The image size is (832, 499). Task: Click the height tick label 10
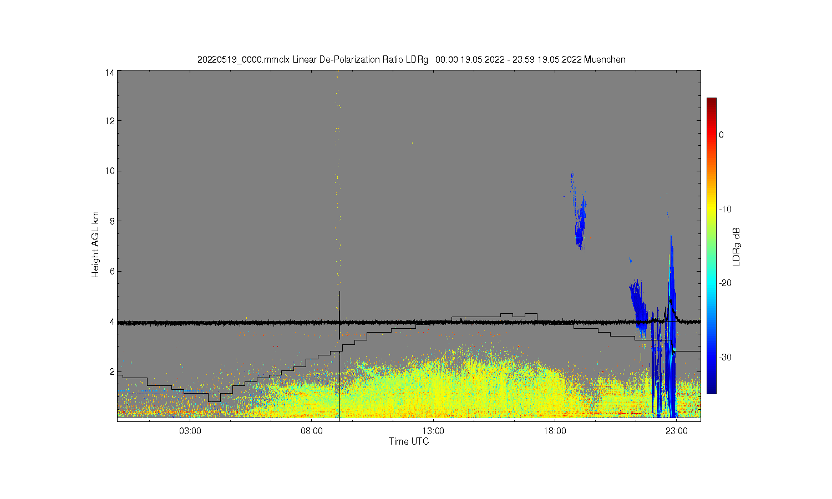point(110,171)
